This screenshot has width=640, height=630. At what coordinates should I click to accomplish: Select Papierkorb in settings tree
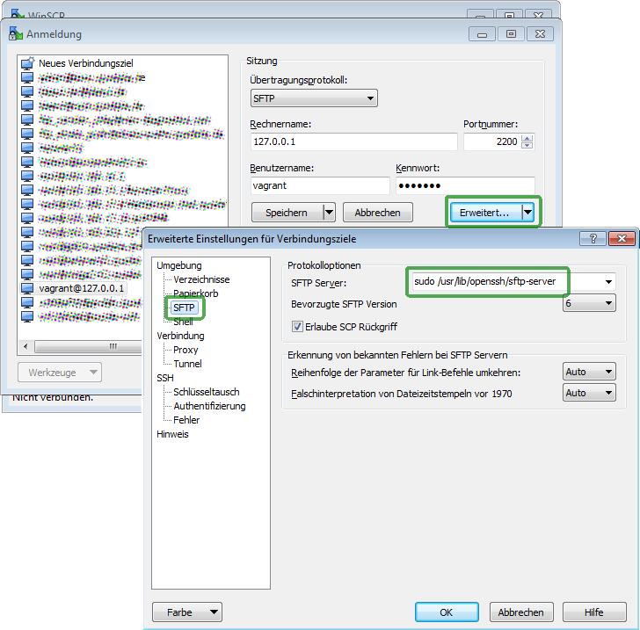(x=195, y=293)
